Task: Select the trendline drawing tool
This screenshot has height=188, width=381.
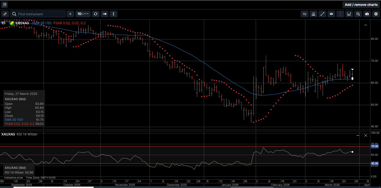Action: [x=322, y=14]
